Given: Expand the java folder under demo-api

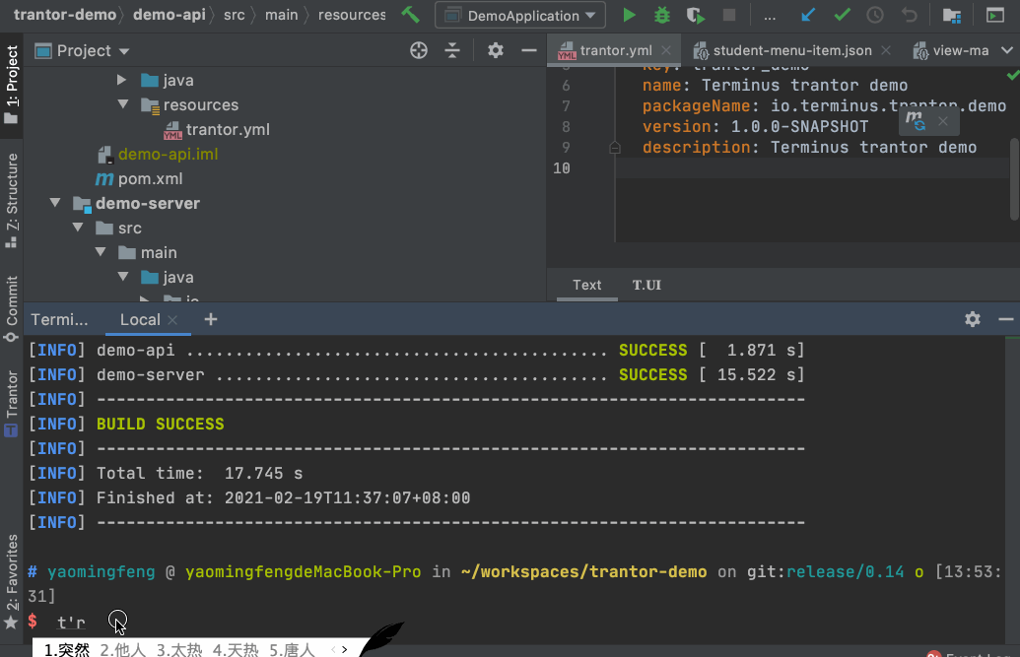Looking at the screenshot, I should click(x=121, y=80).
